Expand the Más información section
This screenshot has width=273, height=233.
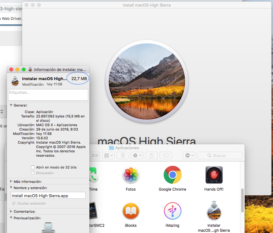coord(11,181)
